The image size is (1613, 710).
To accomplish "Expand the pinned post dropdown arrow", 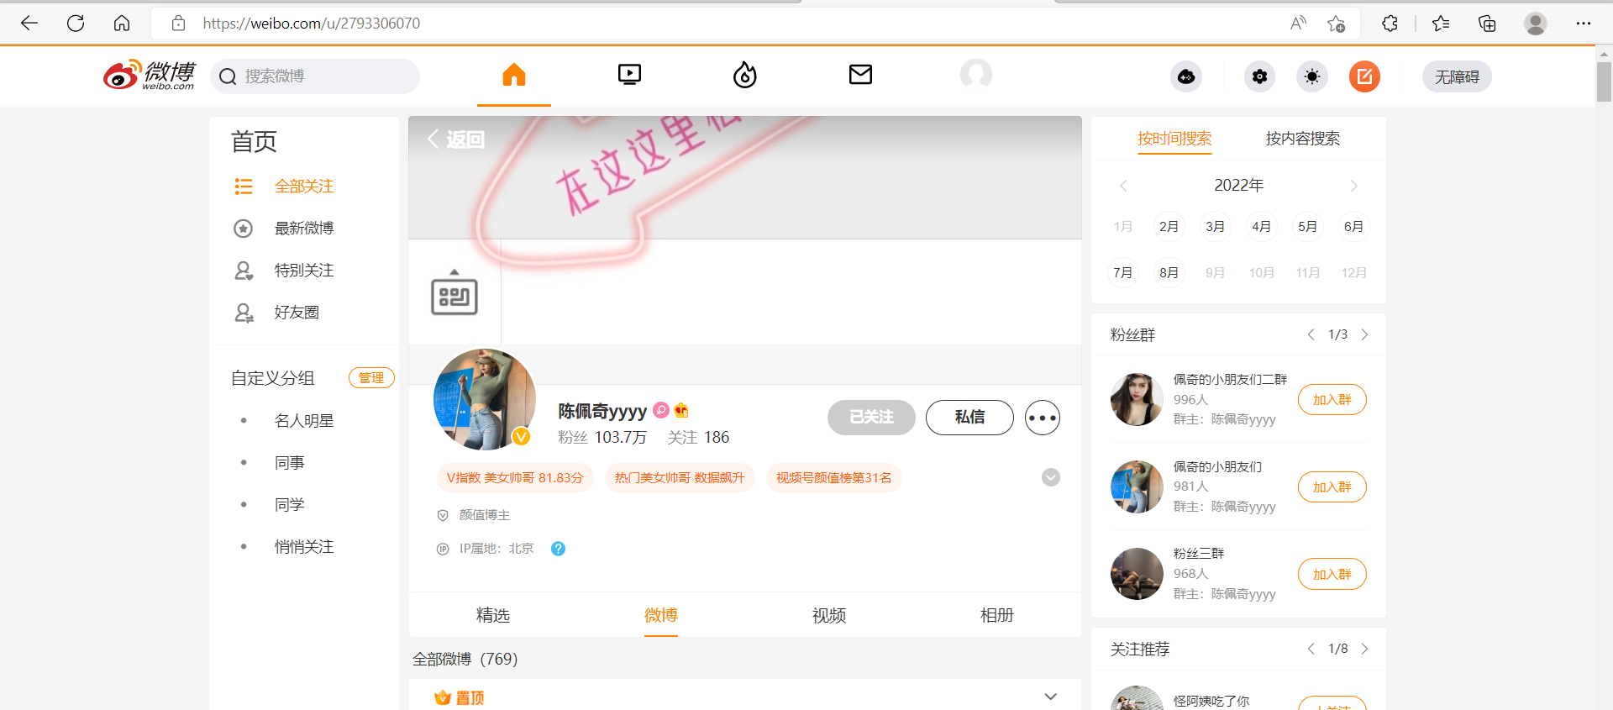I will pos(1050,697).
